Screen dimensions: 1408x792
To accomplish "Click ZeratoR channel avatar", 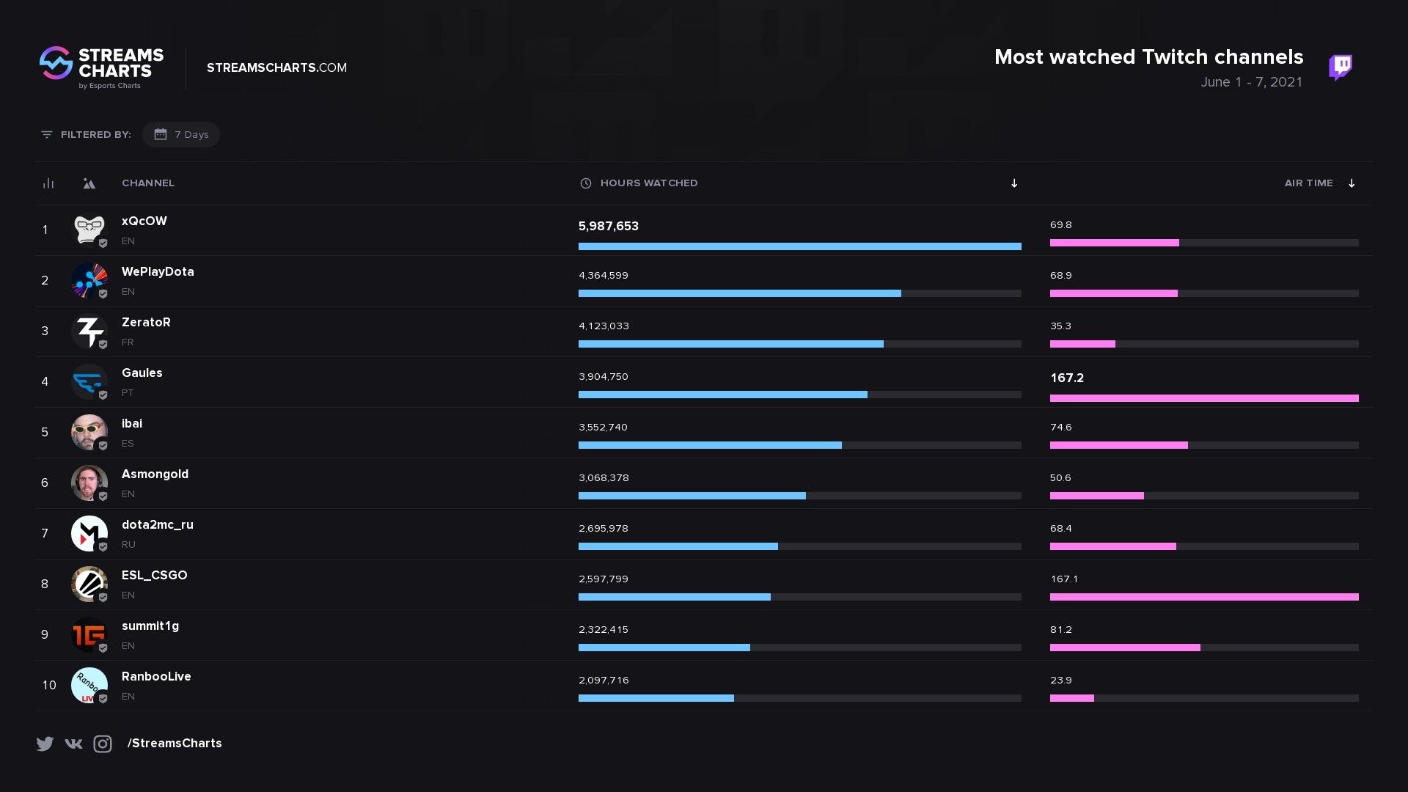I will (x=89, y=331).
